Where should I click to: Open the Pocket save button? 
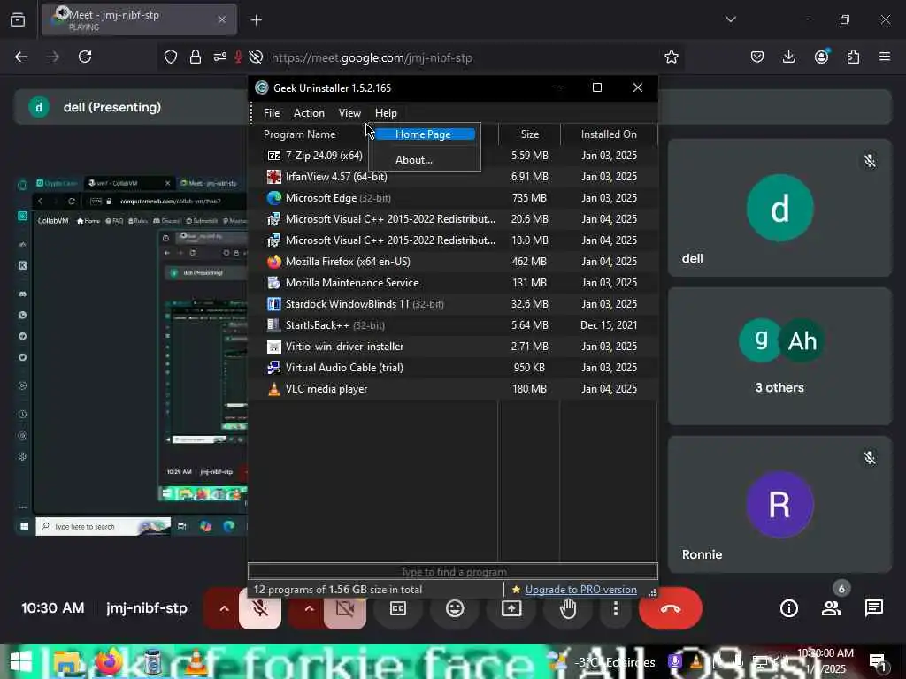(757, 57)
